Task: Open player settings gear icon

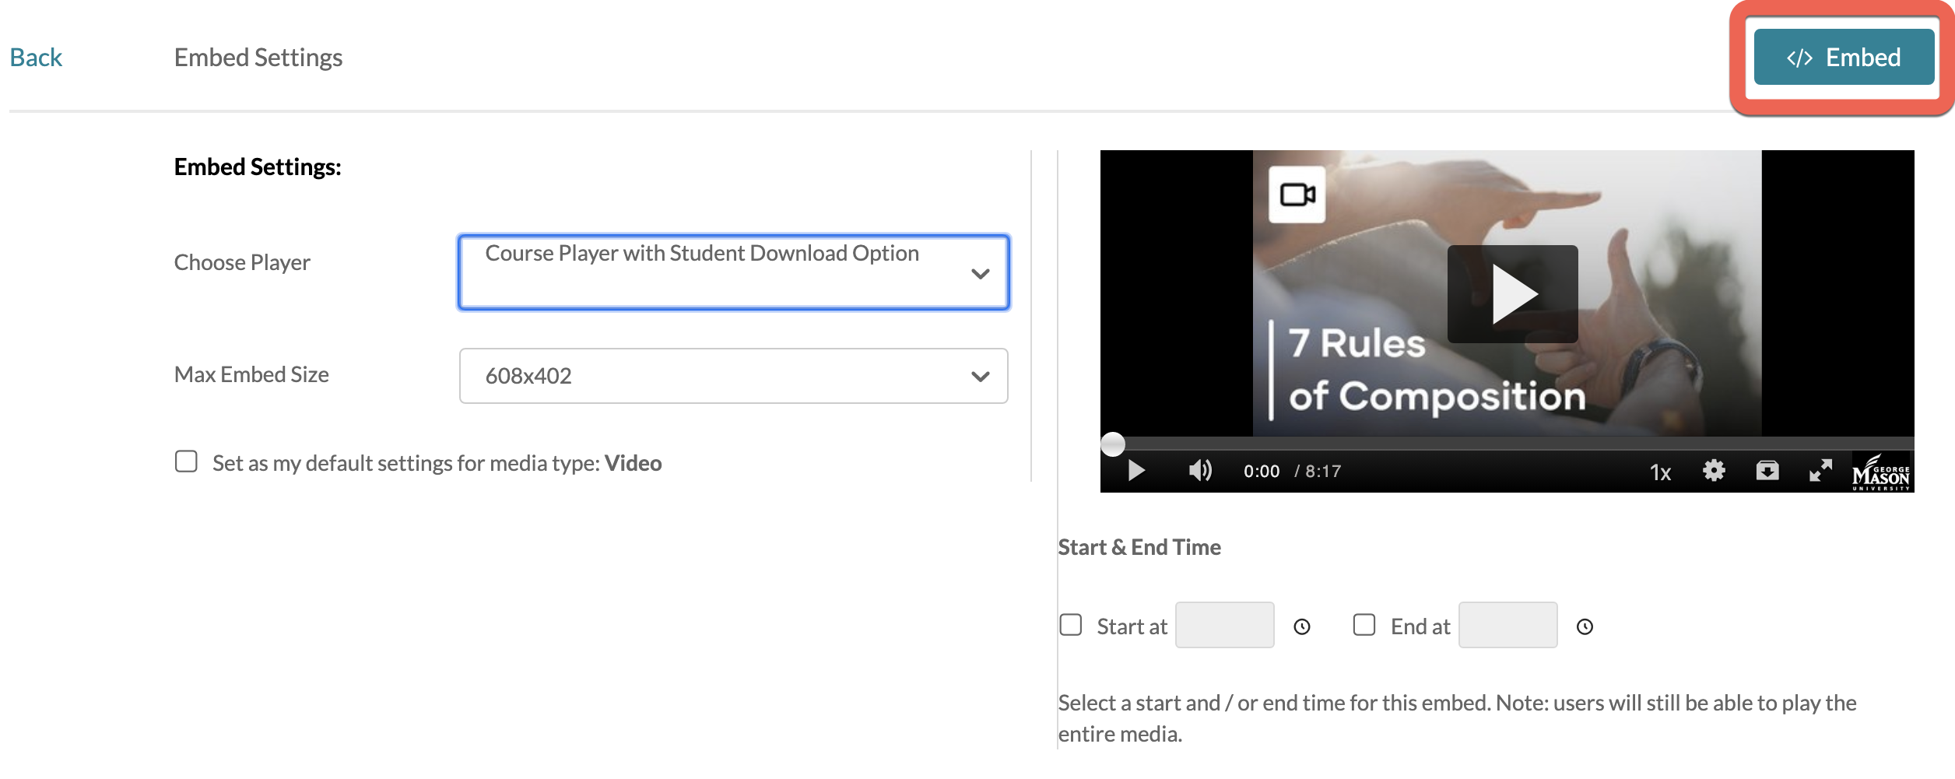Action: pos(1714,471)
